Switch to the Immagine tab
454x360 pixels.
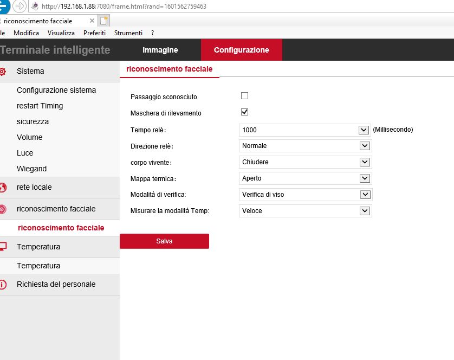point(160,50)
